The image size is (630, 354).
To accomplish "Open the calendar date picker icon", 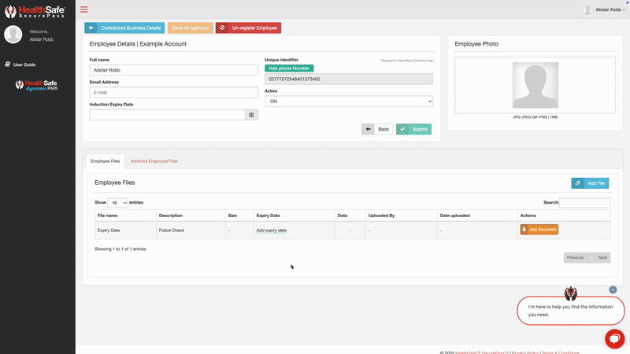I will coord(252,115).
